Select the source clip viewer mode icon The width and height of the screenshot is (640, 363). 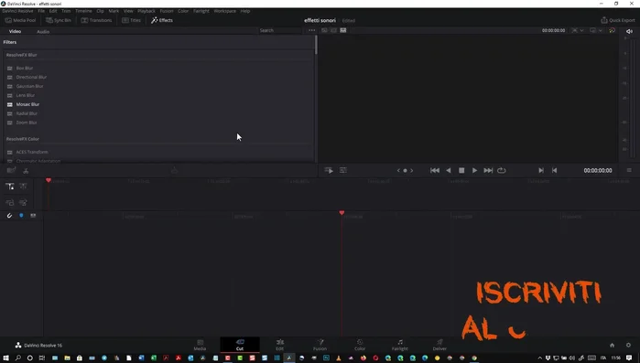click(324, 30)
